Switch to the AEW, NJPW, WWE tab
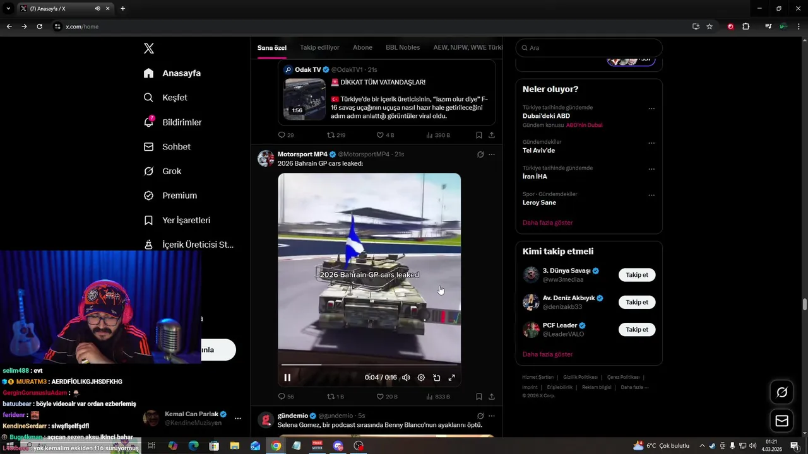Screen dimensions: 808x454 pyautogui.click(x=468, y=48)
